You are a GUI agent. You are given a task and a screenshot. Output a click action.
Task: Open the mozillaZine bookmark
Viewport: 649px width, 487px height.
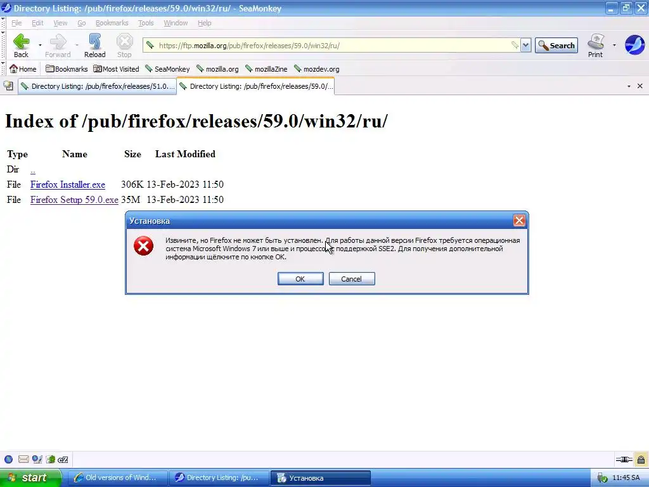click(266, 68)
